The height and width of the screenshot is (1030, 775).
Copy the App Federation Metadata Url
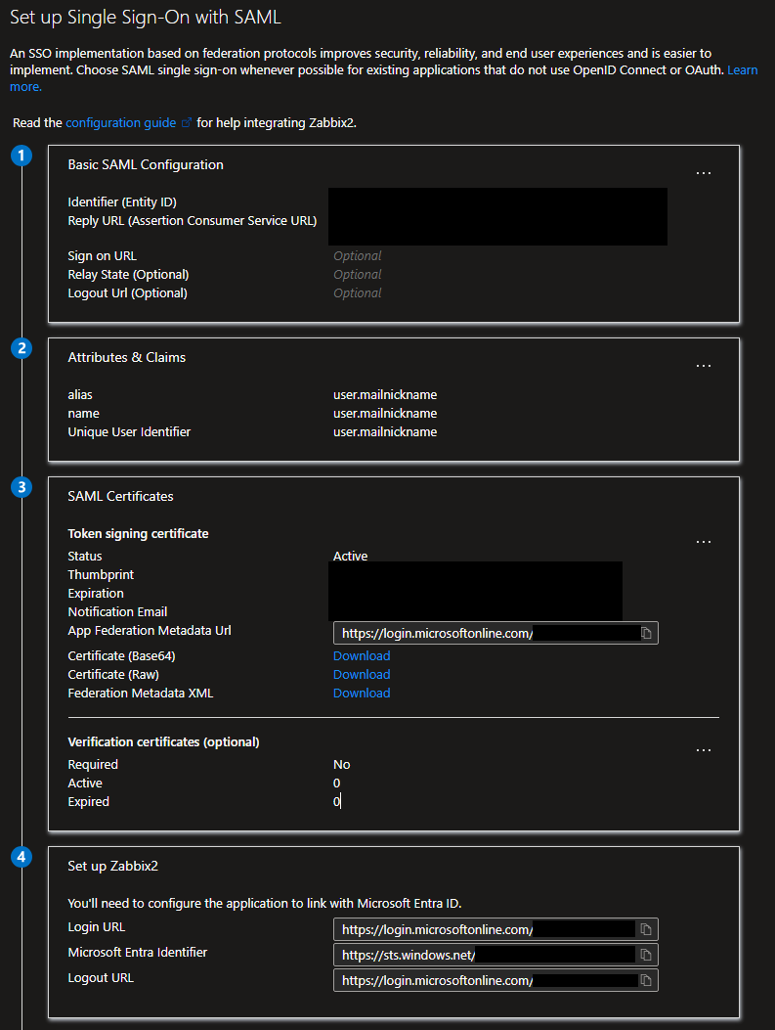[646, 634]
